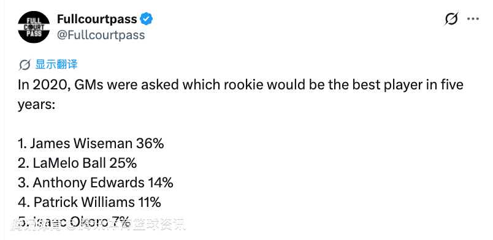Click the blue verified badge

(146, 19)
